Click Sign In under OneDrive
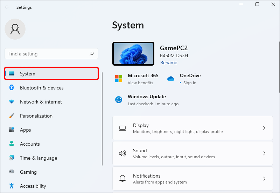Screen dimensions: 280x193 (190, 83)
